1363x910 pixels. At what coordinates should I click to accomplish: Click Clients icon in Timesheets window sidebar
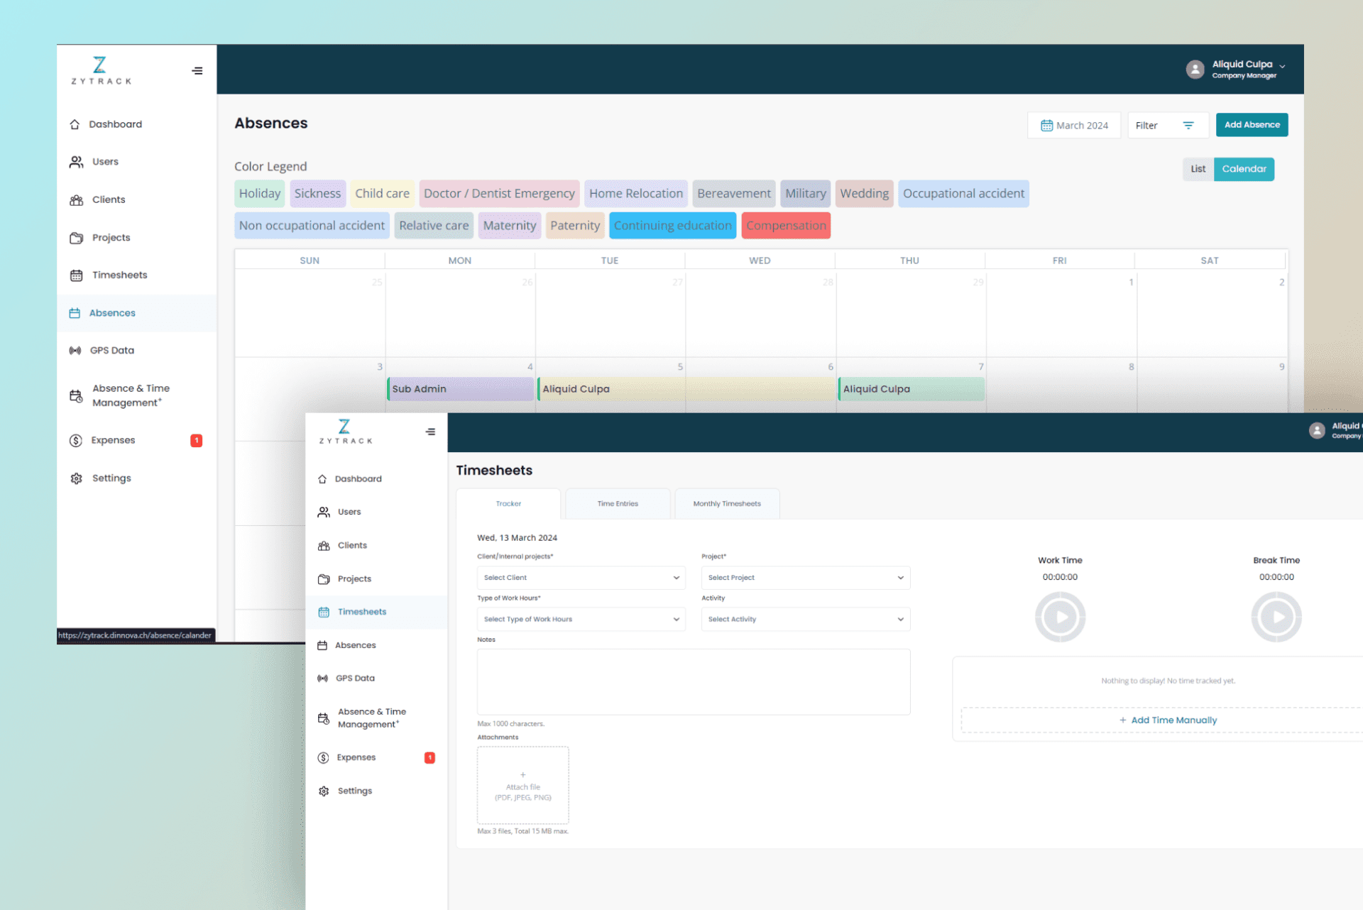click(x=324, y=546)
